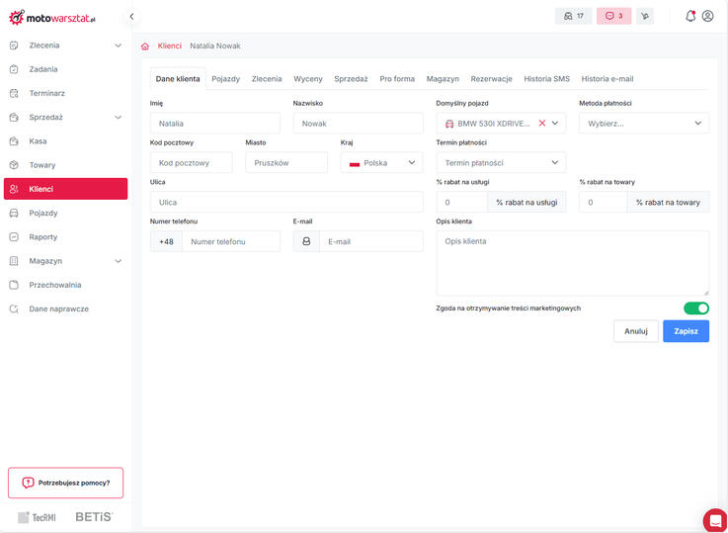Open the user profile icon
The height and width of the screenshot is (533, 728).
tap(707, 16)
